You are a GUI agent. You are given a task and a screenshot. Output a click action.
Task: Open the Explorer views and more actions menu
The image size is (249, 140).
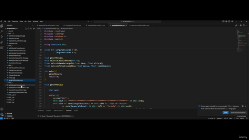[33, 25]
